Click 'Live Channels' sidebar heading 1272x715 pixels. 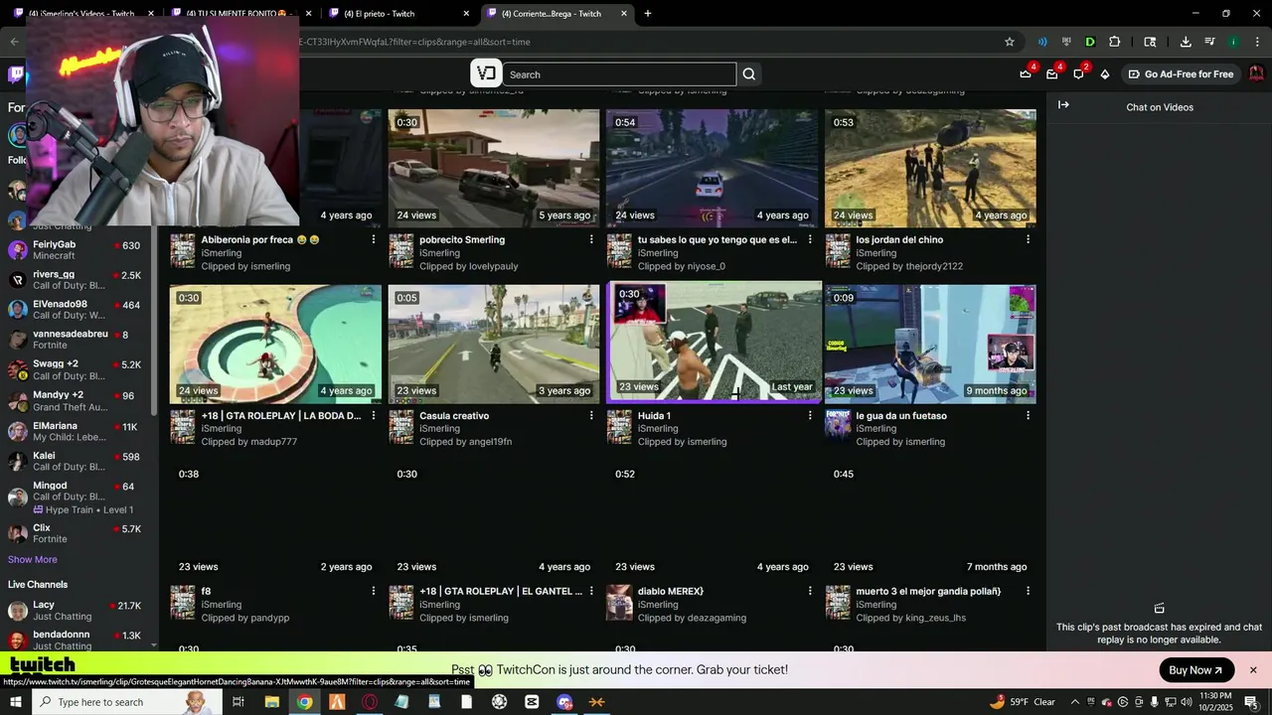coord(38,585)
